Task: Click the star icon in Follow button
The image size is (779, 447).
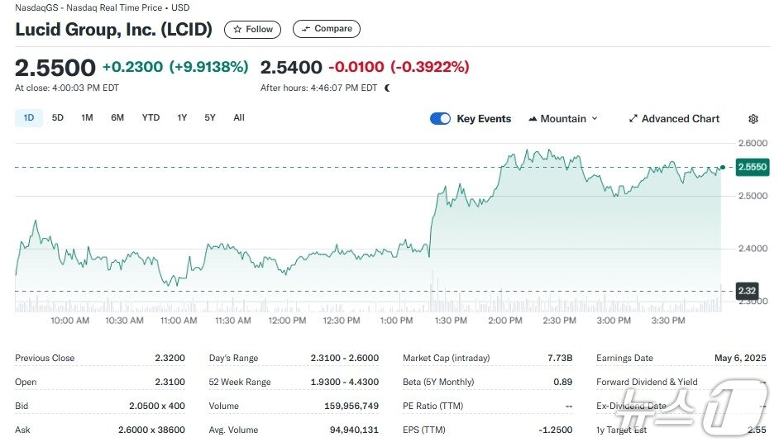Action: pyautogui.click(x=237, y=29)
